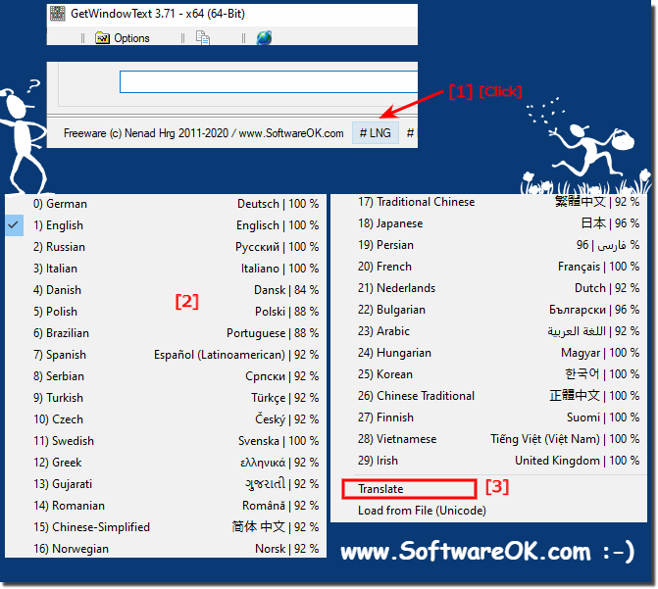Screen dimensions: 658x589
Task: Click the globe internet toolbar icon
Action: tap(264, 38)
